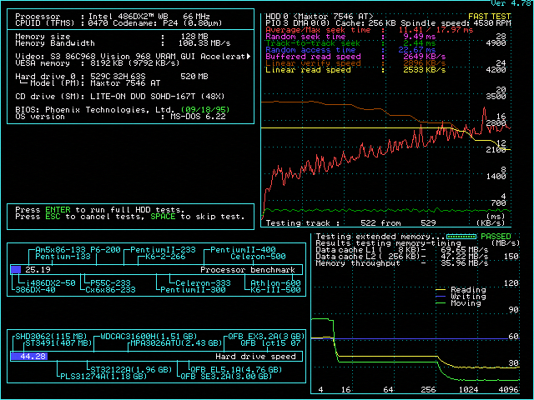Click Hard drive 0 geometry 529C 32H 63S

coord(118,77)
